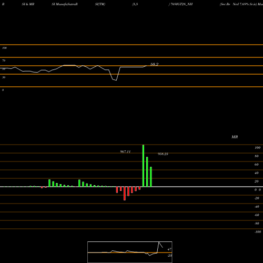
Task: Click the RSI value label 50.2
Action: 154,64
